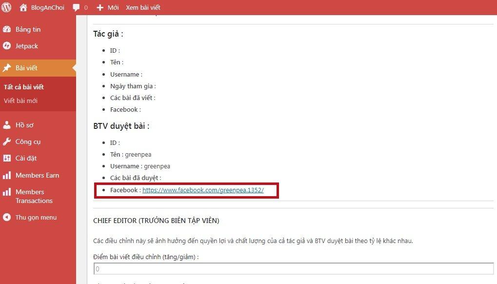497x284 pixels.
Task: Select the Jetpack icon in the sidebar
Action: pos(7,46)
